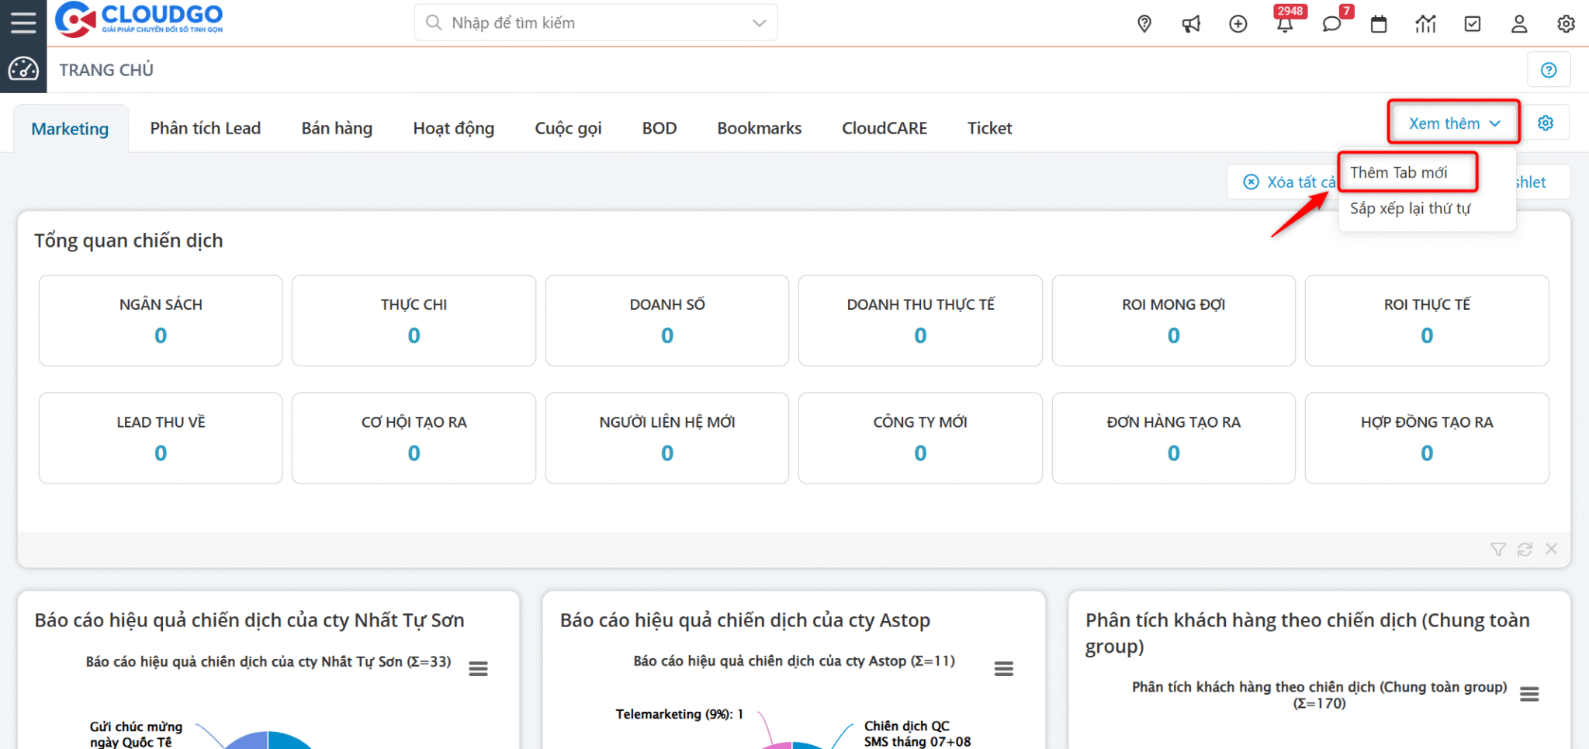This screenshot has height=749, width=1589.
Task: Open the reports chart icon
Action: [1425, 24]
